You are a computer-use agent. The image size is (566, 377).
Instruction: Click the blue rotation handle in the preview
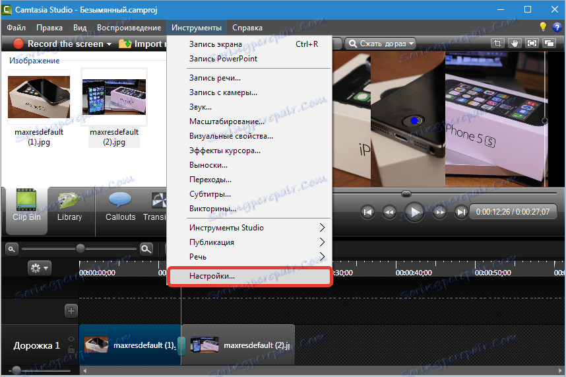[414, 121]
